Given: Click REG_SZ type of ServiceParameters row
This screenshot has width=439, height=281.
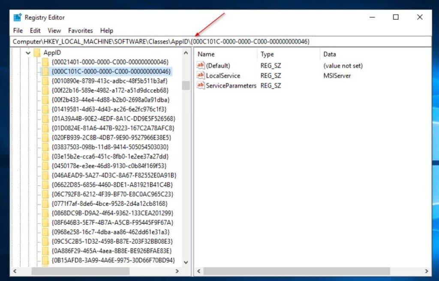Looking at the screenshot, I should coord(271,86).
